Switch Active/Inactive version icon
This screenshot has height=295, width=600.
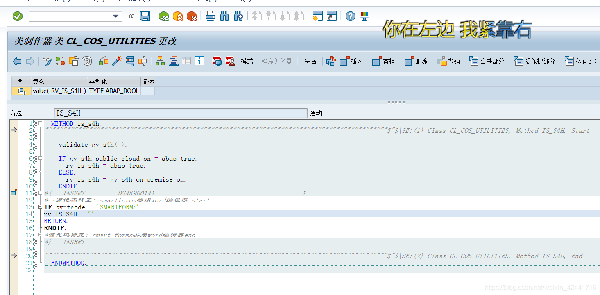(x=60, y=61)
